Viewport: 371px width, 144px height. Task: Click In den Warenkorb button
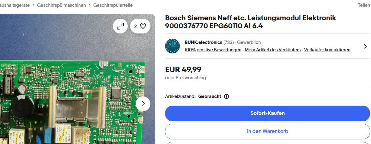(267, 131)
